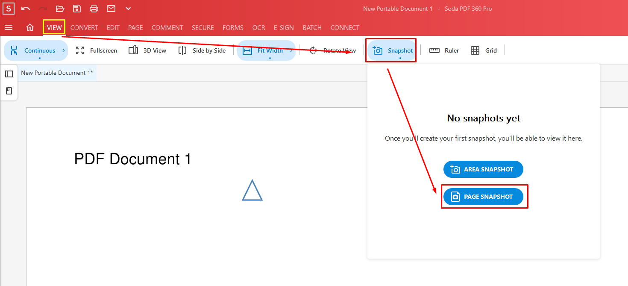Image resolution: width=628 pixels, height=286 pixels.
Task: Open the PAGE tab
Action: pos(135,27)
